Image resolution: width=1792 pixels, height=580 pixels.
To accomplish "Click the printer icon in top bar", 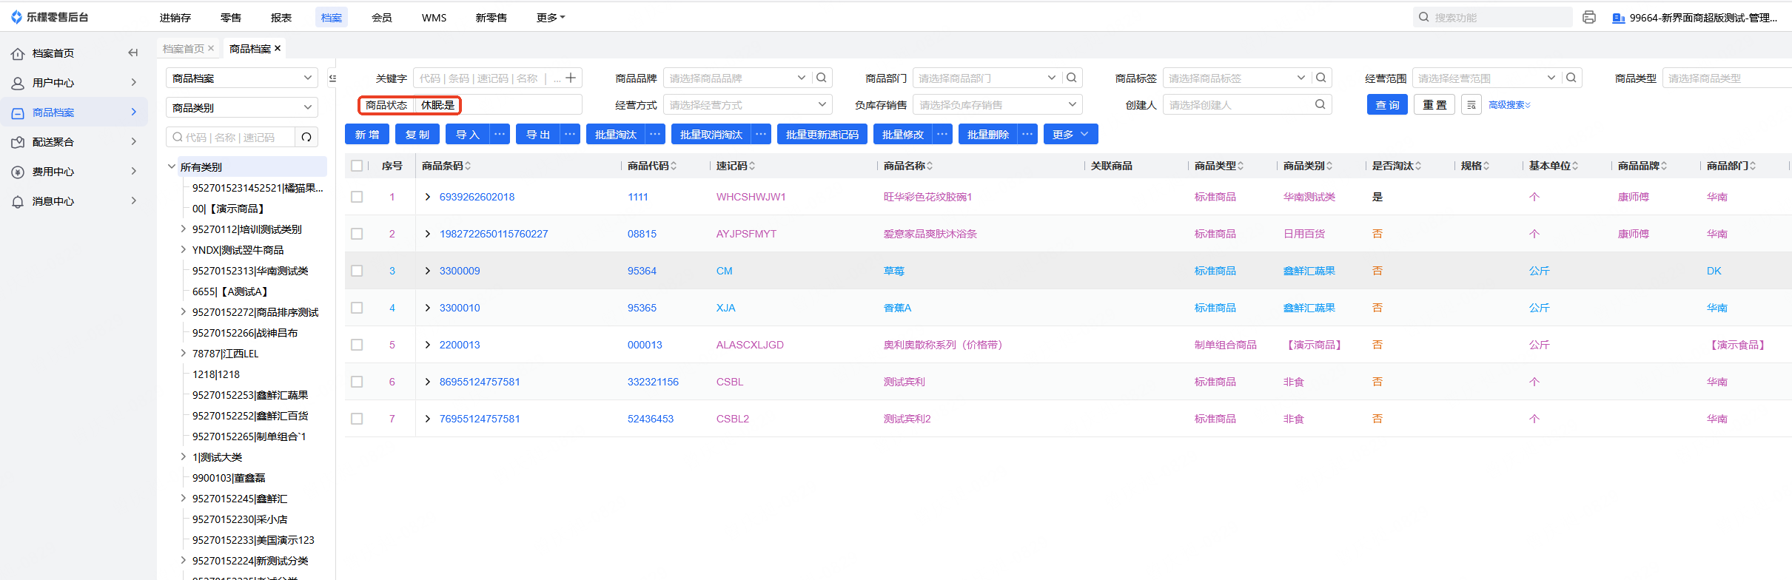I will (1588, 17).
